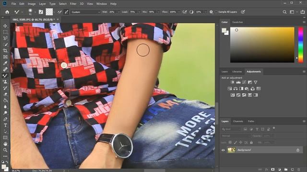Enable the Sample All Layers checkbox

coord(216,12)
